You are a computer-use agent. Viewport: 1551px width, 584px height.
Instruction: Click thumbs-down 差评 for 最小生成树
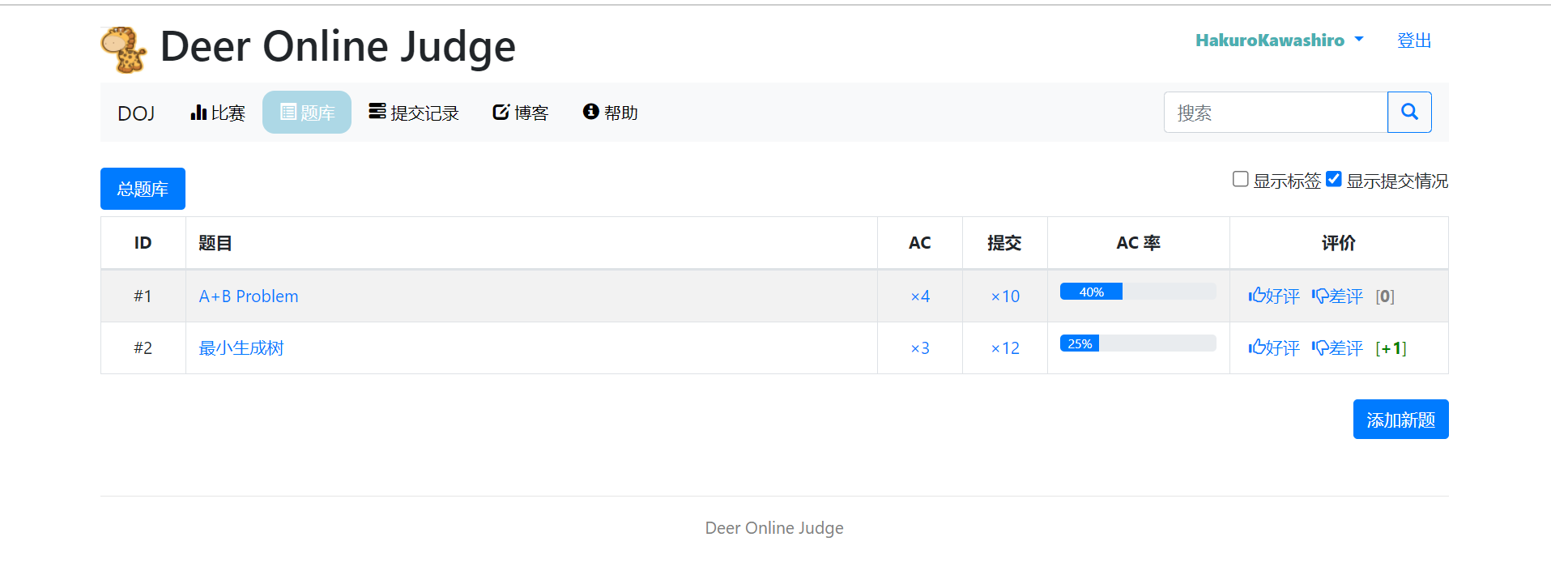pos(1337,348)
